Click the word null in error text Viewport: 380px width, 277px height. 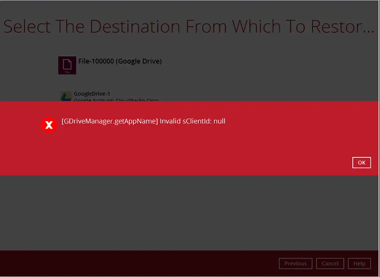219,121
